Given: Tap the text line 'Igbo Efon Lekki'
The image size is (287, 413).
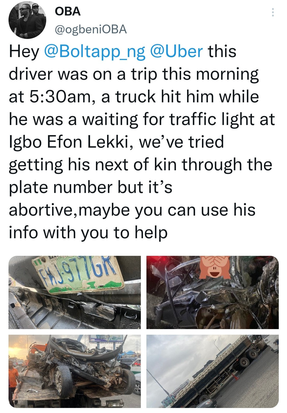Looking at the screenshot, I should [116, 142].
